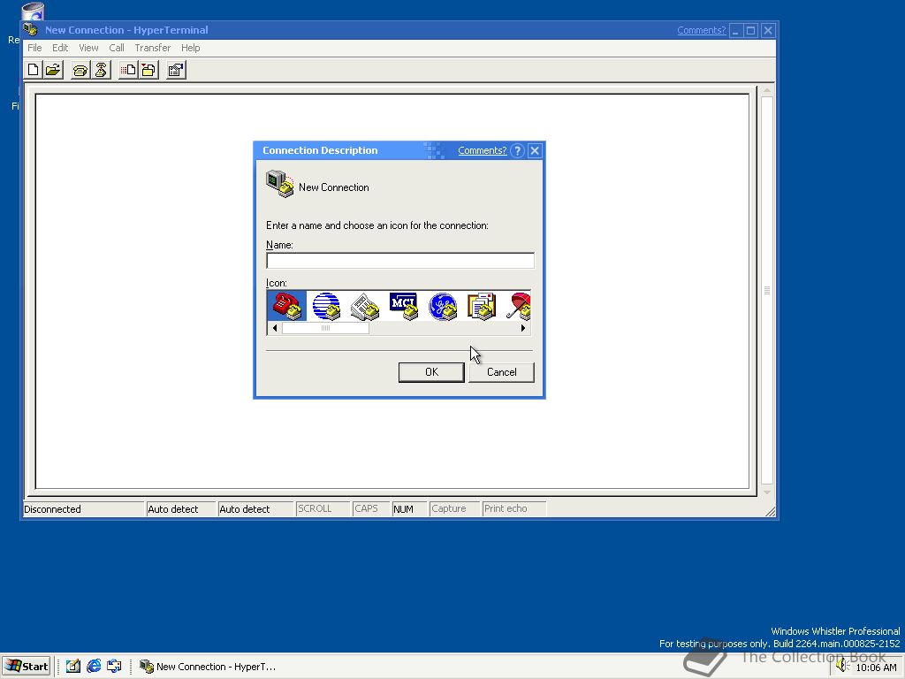Click the HyperTerminal title bar system icon
905x679 pixels.
click(31, 29)
